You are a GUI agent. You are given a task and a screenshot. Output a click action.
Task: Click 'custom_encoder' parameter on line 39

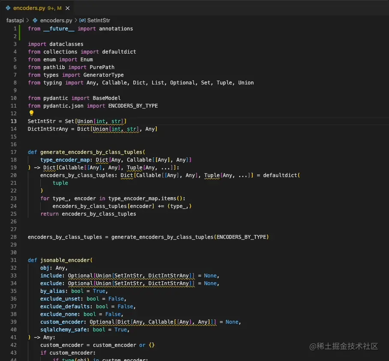point(62,322)
